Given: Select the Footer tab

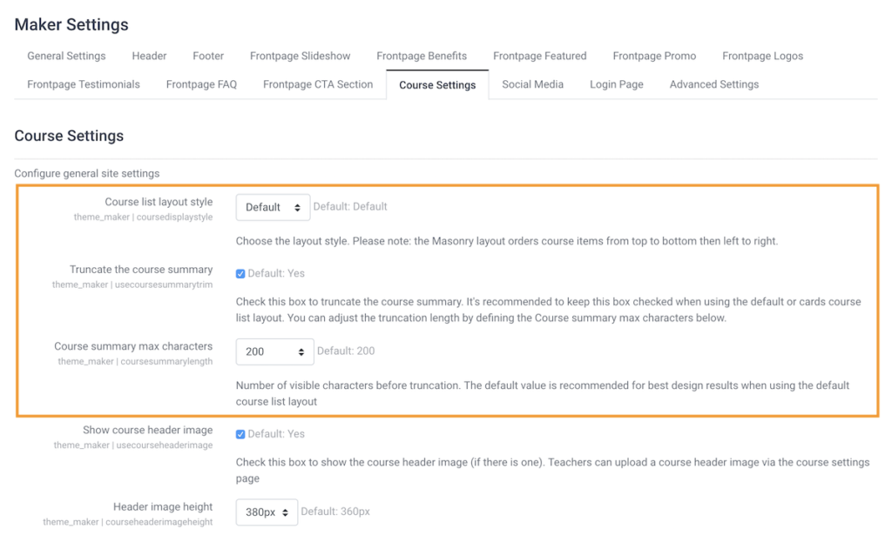Looking at the screenshot, I should pyautogui.click(x=208, y=56).
